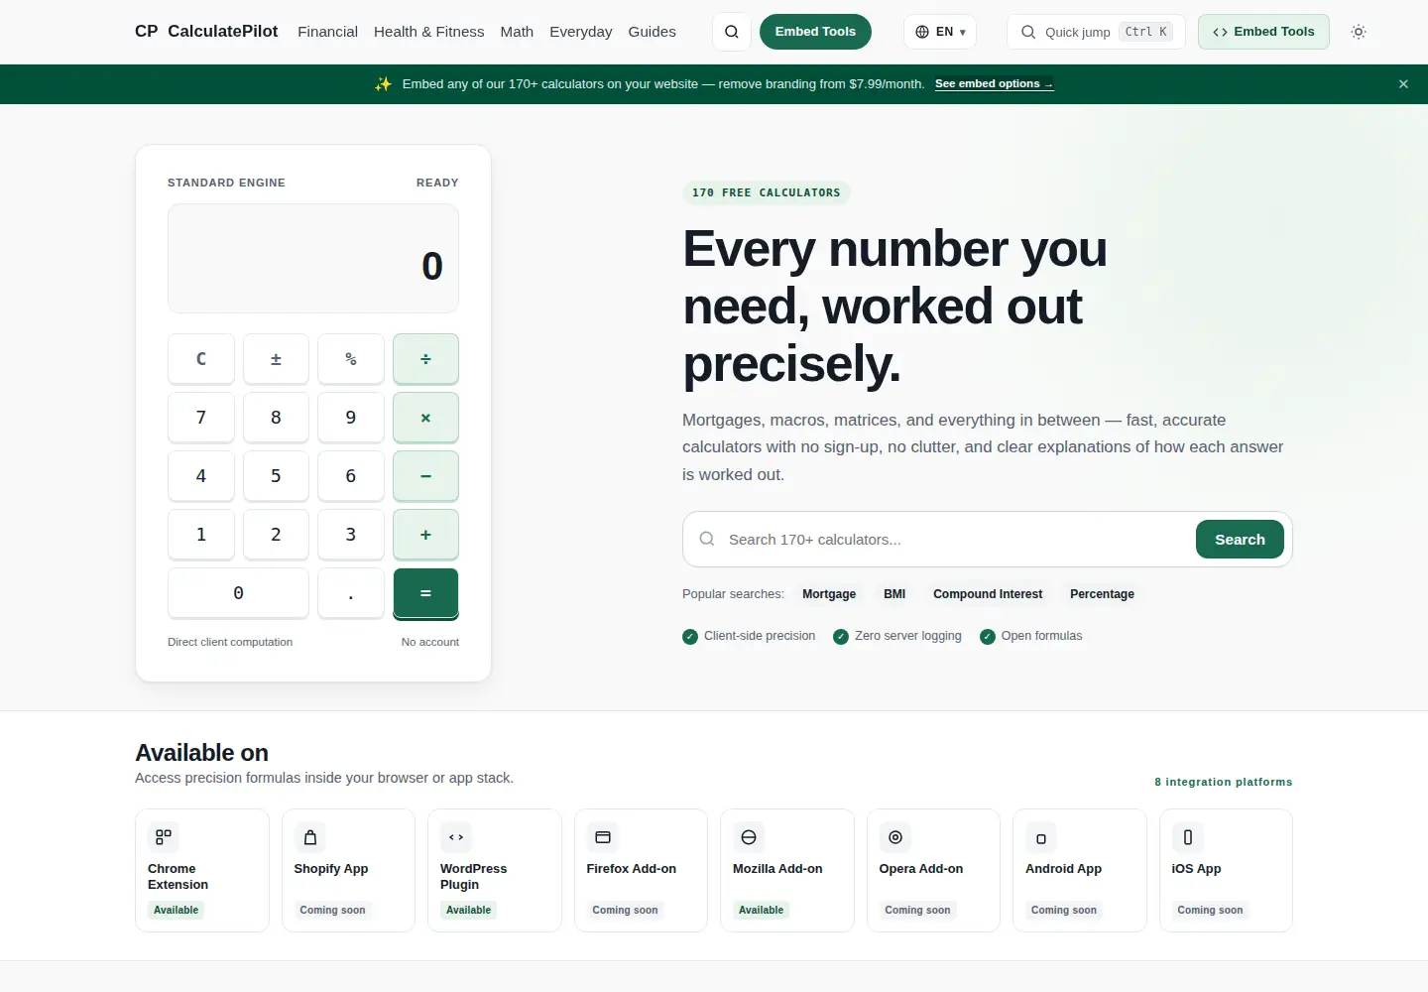
Task: Click the calculator display showing 0
Action: [313, 259]
